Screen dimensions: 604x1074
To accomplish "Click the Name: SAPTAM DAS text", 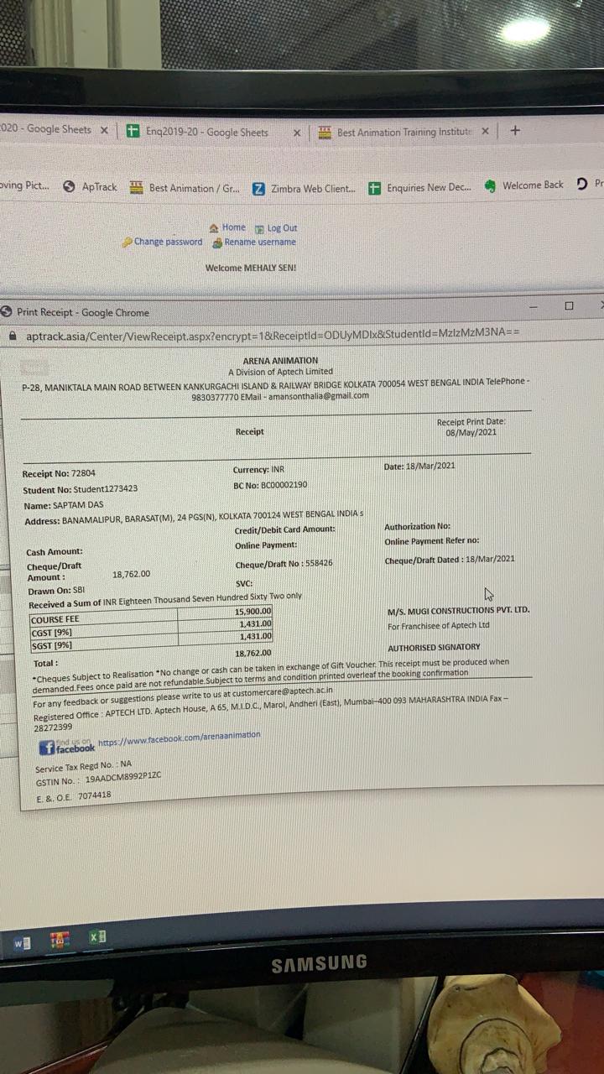I will pyautogui.click(x=64, y=505).
